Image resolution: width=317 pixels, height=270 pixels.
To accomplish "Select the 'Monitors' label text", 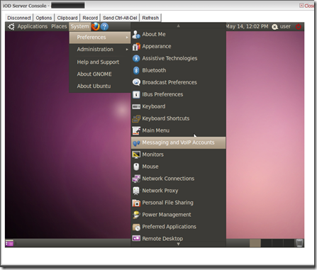I will tap(152, 154).
